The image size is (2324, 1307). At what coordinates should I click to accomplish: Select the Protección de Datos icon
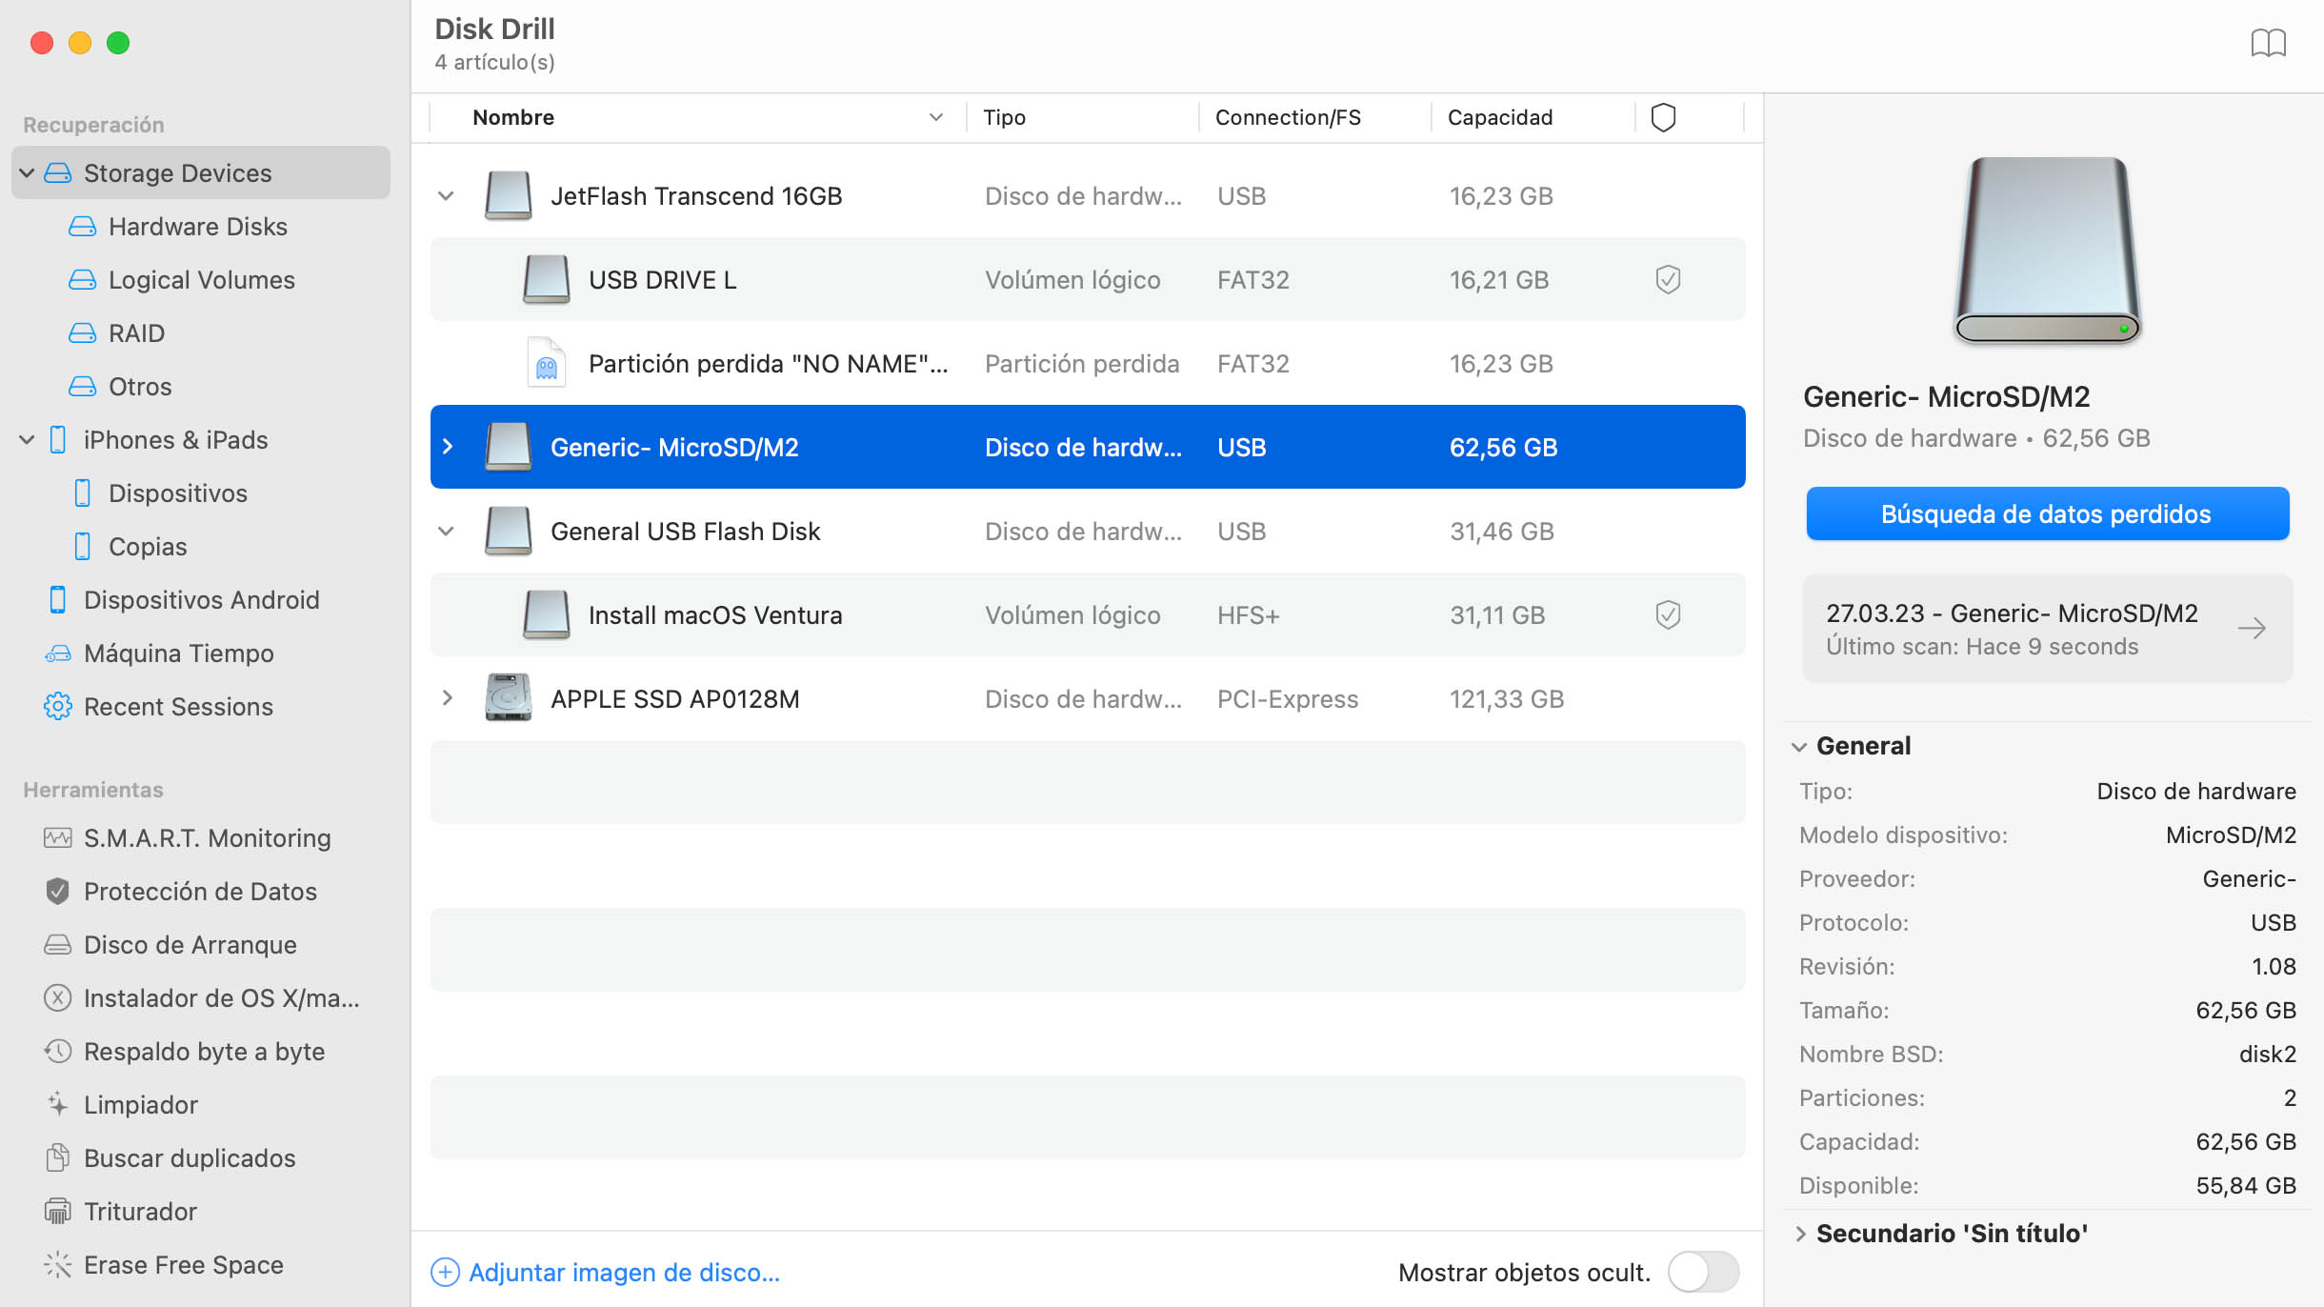57,891
